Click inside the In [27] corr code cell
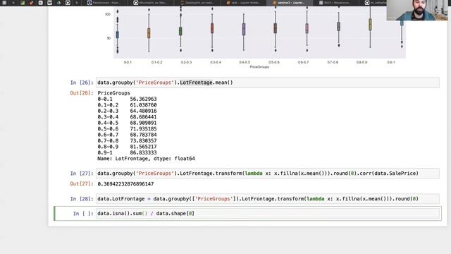This screenshot has width=451, height=254. click(x=268, y=174)
